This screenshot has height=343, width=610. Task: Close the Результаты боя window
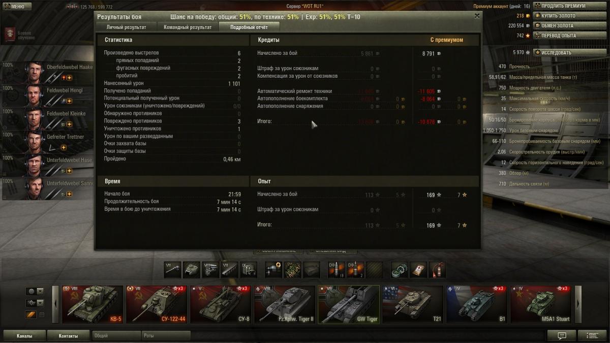477,16
